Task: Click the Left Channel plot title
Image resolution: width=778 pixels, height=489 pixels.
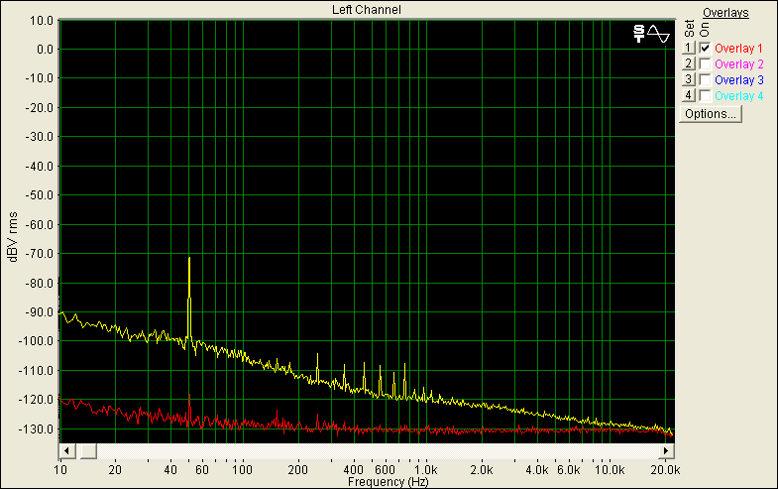Action: [366, 9]
